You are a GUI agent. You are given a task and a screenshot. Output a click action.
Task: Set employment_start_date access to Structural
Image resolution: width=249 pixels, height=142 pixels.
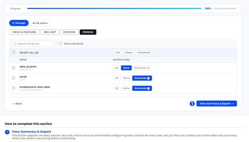pos(142,88)
